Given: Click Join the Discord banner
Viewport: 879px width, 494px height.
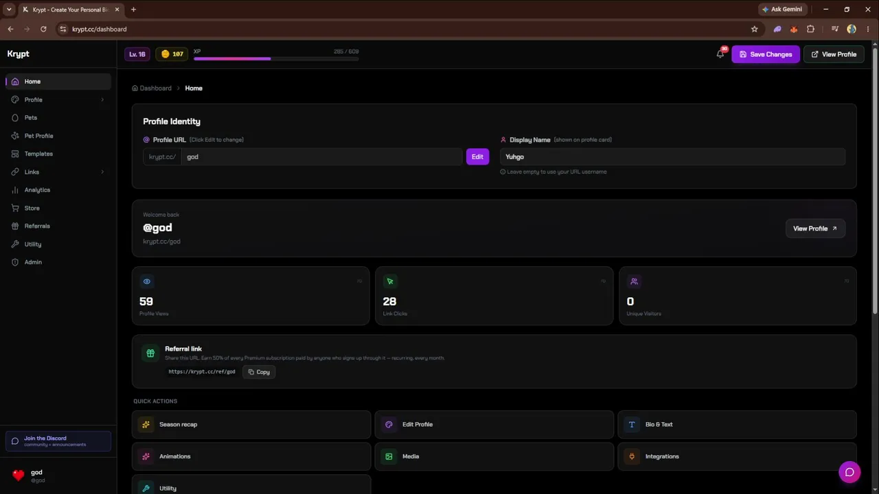Looking at the screenshot, I should (x=58, y=441).
